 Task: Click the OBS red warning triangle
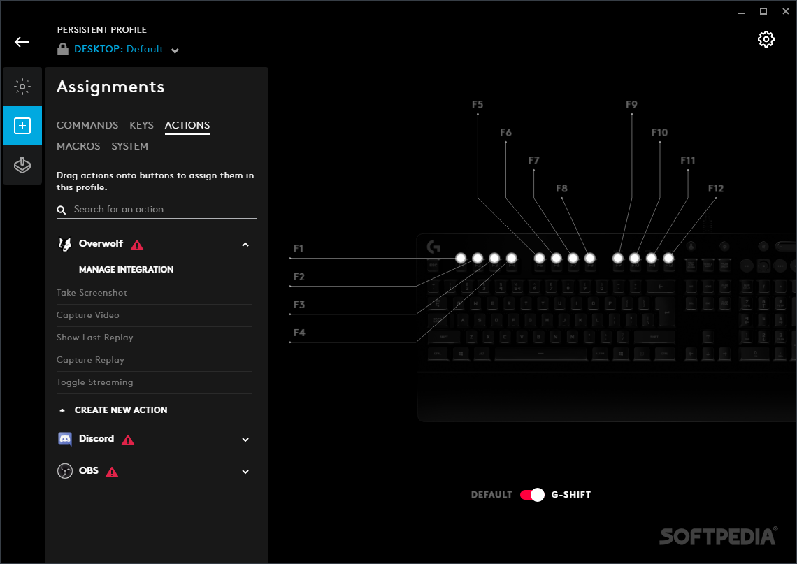[x=112, y=472]
